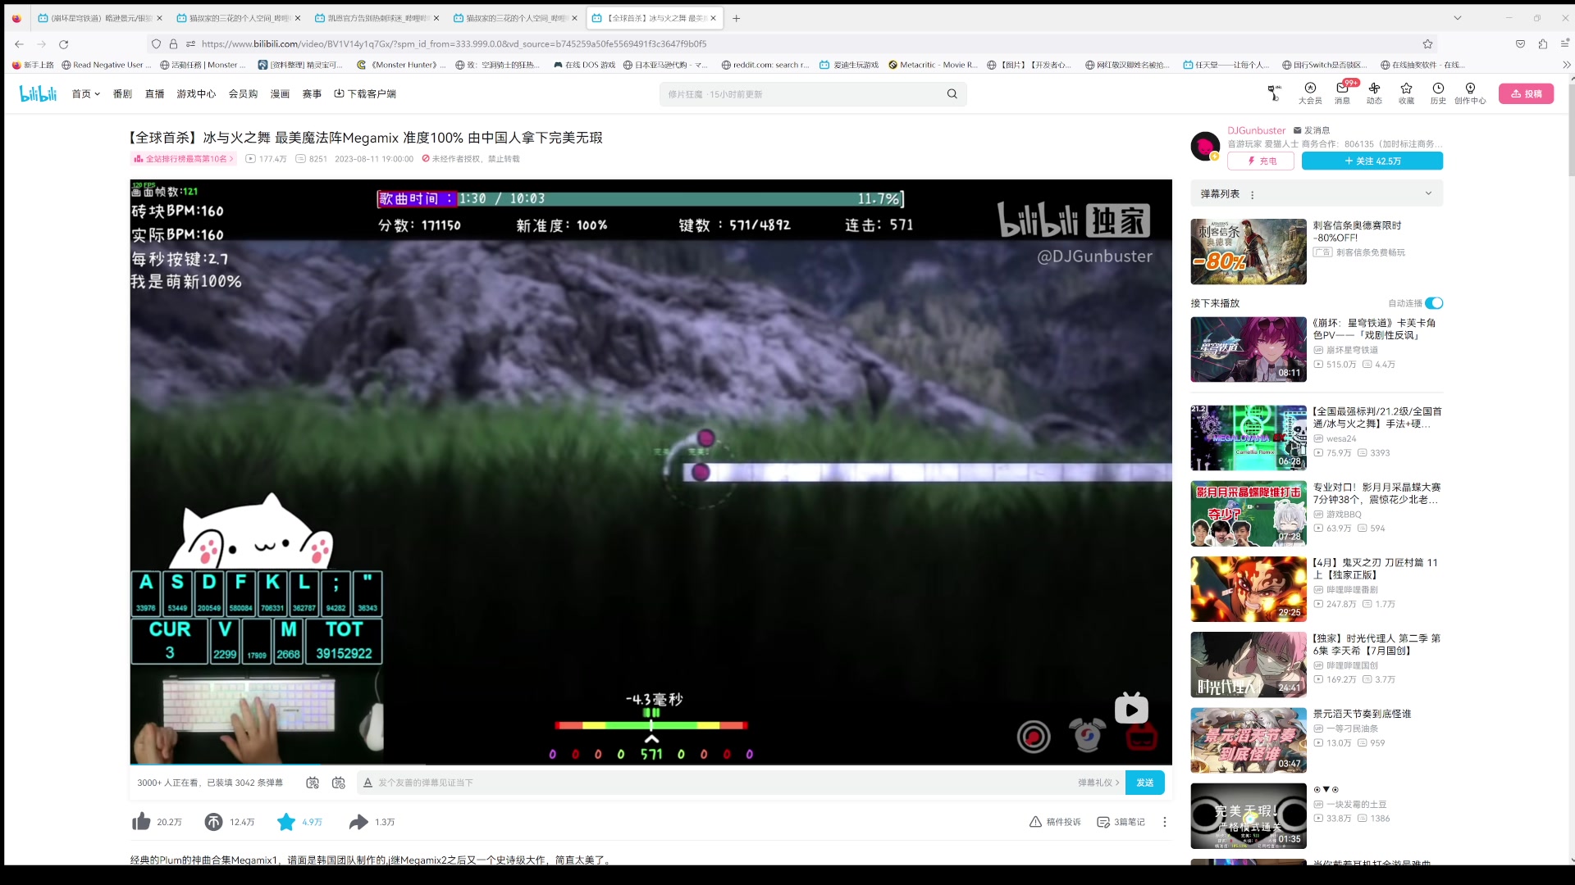1575x885 pixels.
Task: Expand the 弹幕列表 panel chevron
Action: click(1428, 193)
